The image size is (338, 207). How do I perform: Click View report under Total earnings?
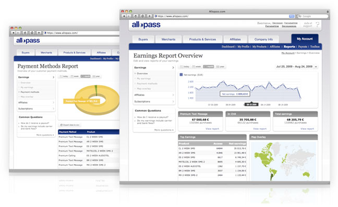click(307, 129)
